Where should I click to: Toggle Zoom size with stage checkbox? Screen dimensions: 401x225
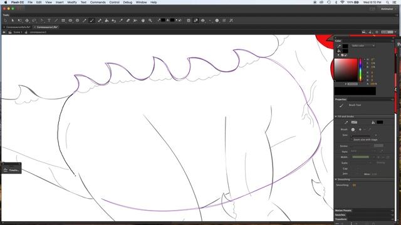click(352, 139)
